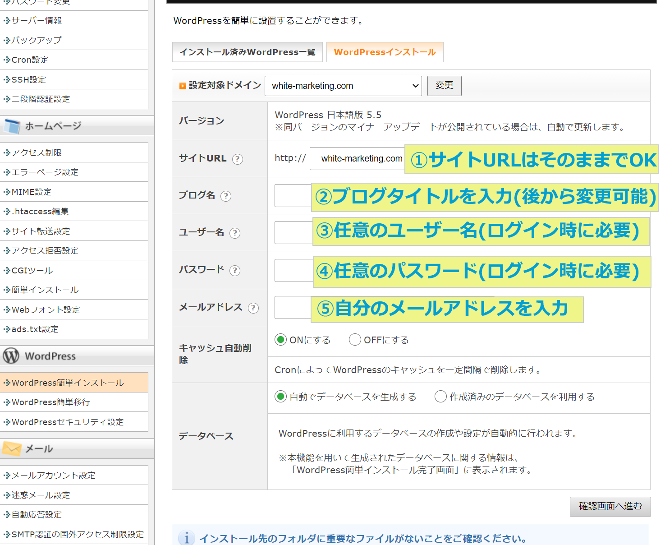Open MIME設定 in sidebar
Viewport: 665px width, 545px height.
pos(74,192)
